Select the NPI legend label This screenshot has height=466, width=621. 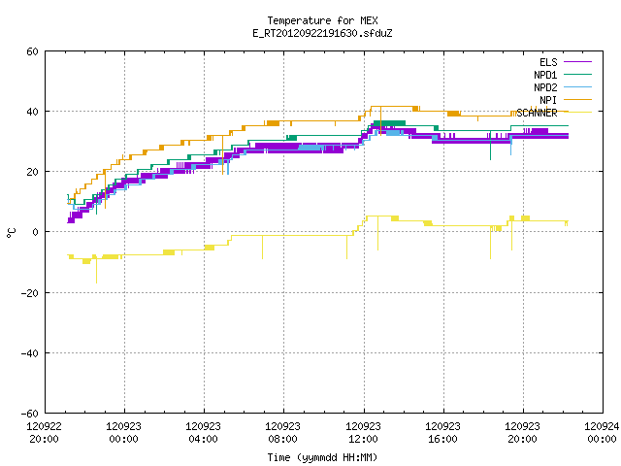pyautogui.click(x=548, y=100)
